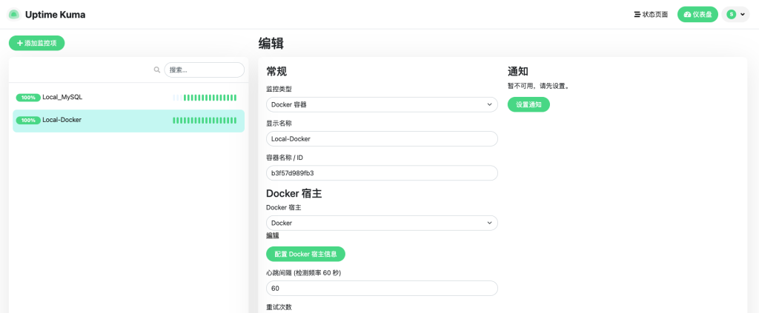Screen dimensions: 759x313
Task: Edit the 容器名称 / ID field
Action: click(x=382, y=173)
